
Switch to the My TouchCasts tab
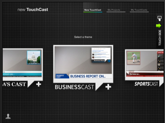coord(139,10)
